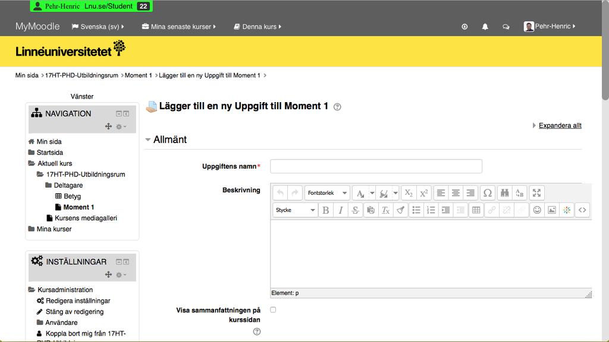
Task: Open Betyg in navigation tree
Action: point(72,196)
